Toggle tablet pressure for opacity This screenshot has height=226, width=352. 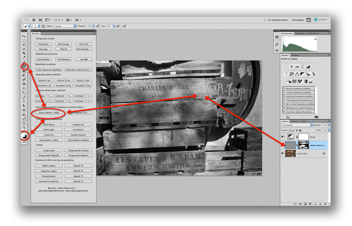coord(98,26)
